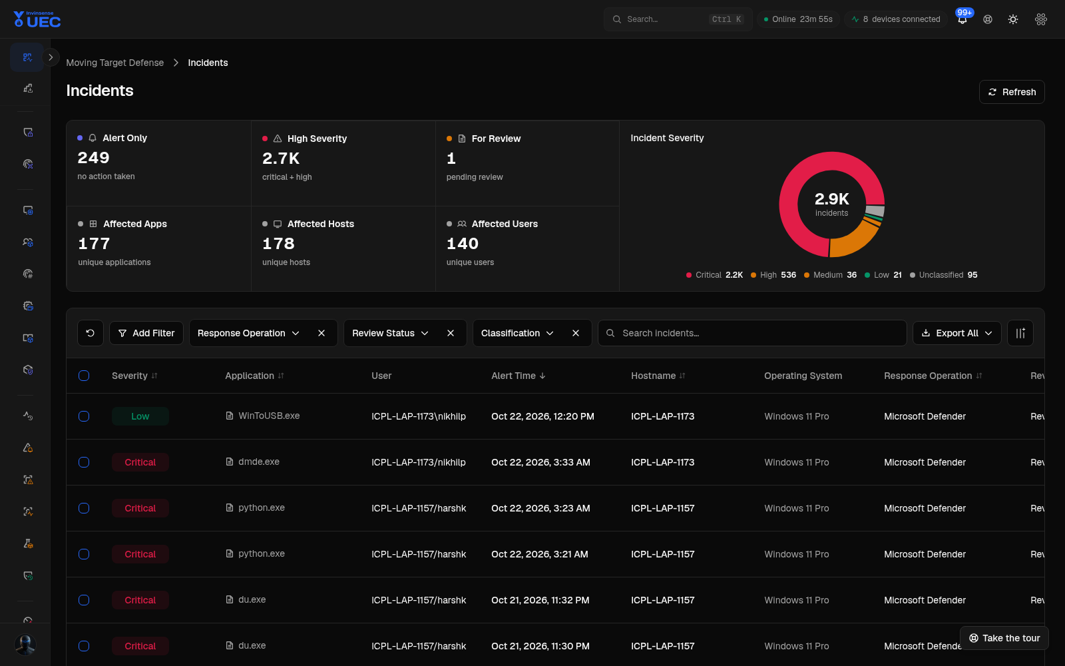Click the file icon beside dmde.exe
Viewport: 1065px width, 666px height.
coord(230,462)
